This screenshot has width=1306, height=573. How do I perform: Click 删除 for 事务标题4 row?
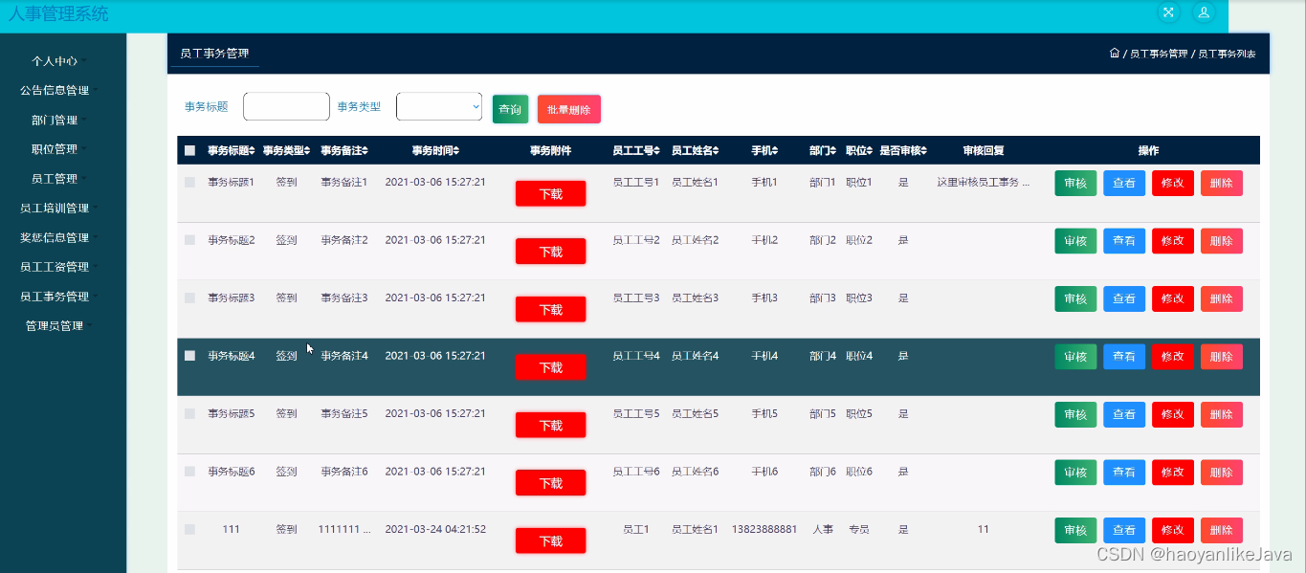point(1222,357)
